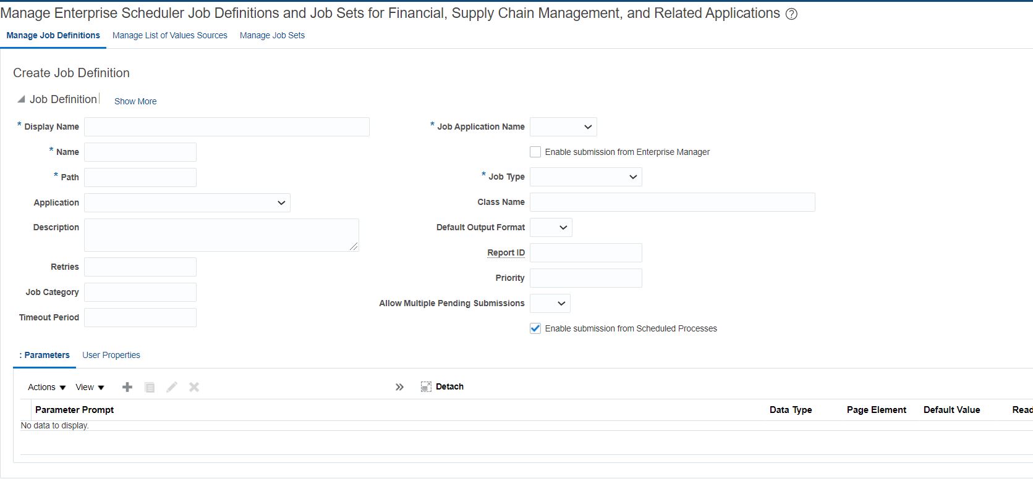Click the double-chevron toolbar overflow icon

click(x=399, y=387)
